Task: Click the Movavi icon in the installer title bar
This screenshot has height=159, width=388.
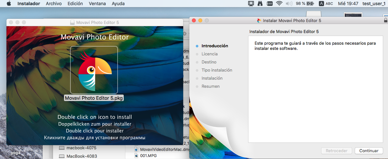Action: click(x=259, y=20)
